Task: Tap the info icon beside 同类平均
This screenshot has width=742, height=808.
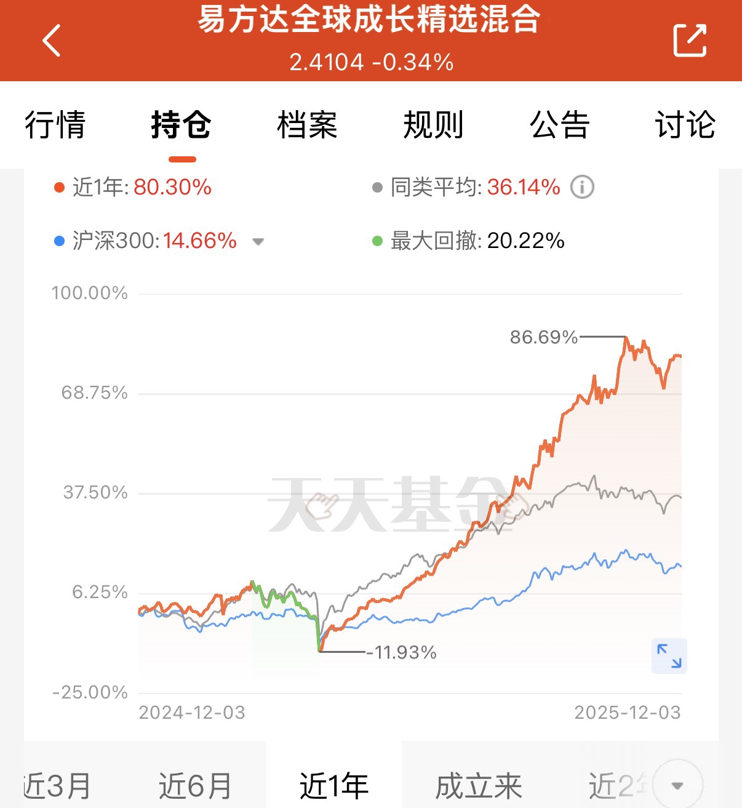Action: 582,187
